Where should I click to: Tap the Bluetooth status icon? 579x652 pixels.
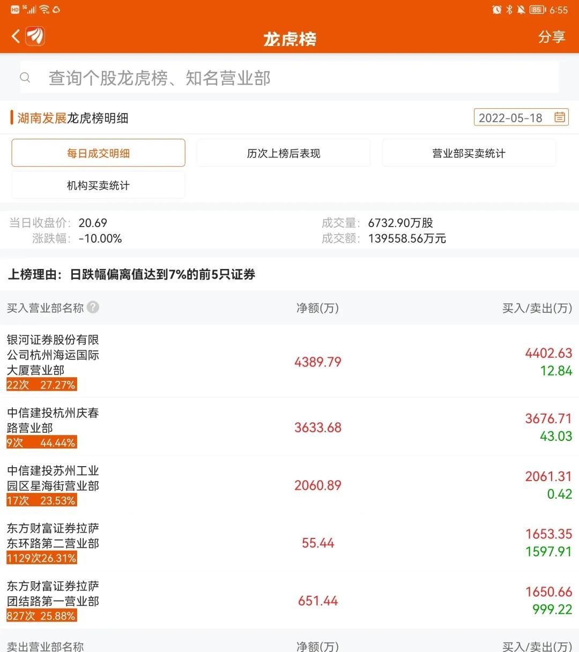(509, 10)
